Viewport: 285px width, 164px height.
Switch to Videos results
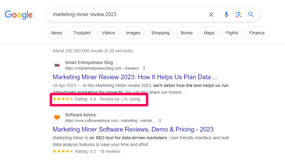(108, 33)
